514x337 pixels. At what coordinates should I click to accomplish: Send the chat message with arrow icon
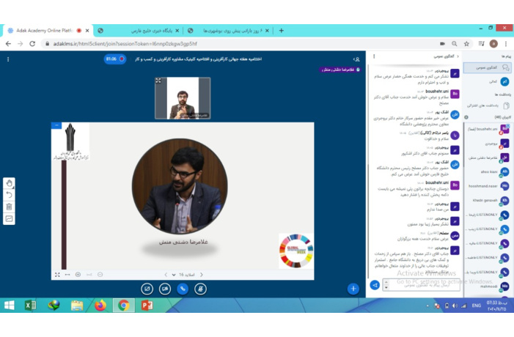[375, 284]
